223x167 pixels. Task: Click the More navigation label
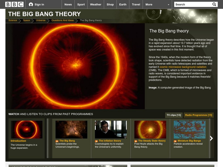(x=149, y=4)
